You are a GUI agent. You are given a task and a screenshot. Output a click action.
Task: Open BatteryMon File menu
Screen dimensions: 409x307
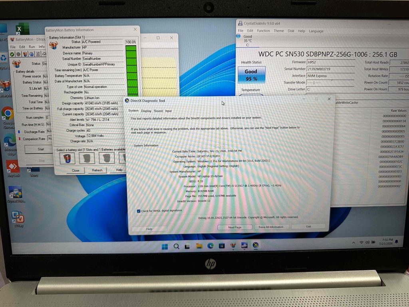(13, 47)
